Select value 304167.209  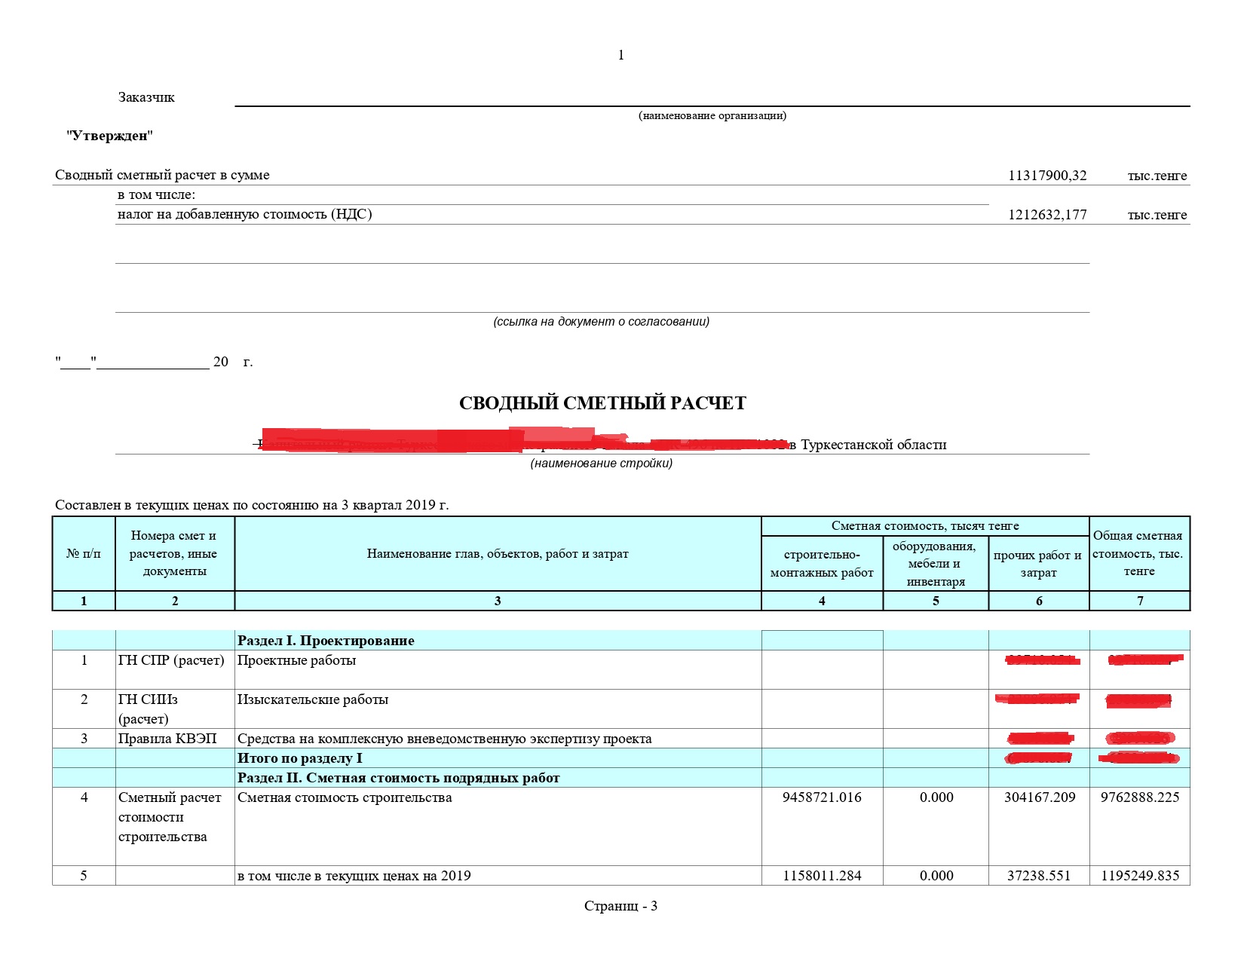1040,797
